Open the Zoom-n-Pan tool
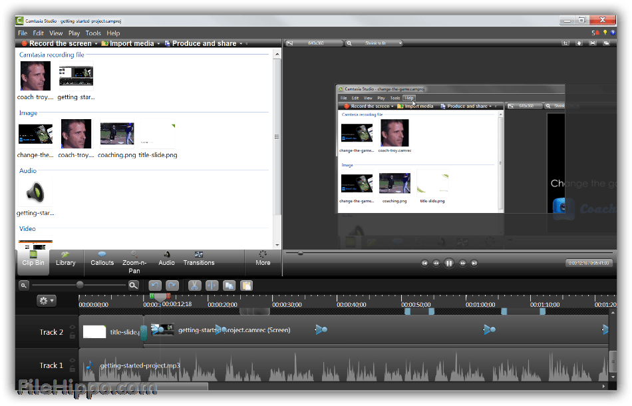The width and height of the screenshot is (632, 406). pos(134,262)
